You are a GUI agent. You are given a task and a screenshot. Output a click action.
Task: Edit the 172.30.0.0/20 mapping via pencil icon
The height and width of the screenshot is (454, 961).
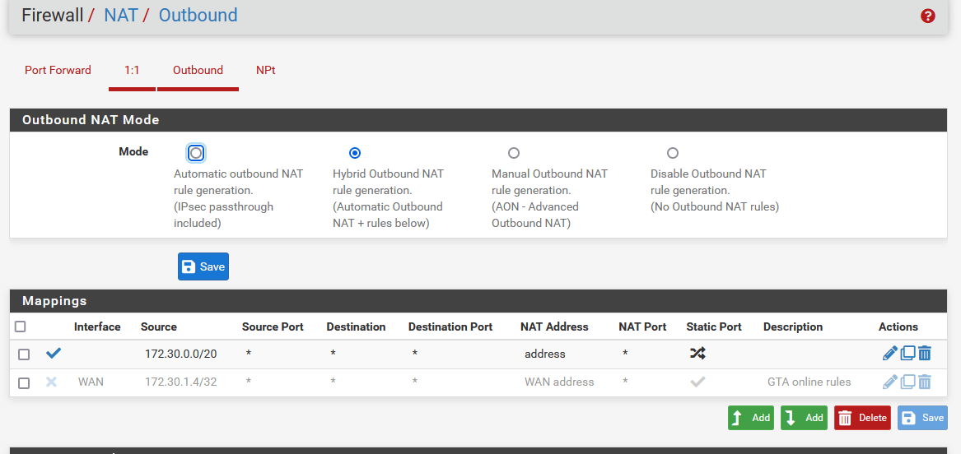[x=889, y=353]
